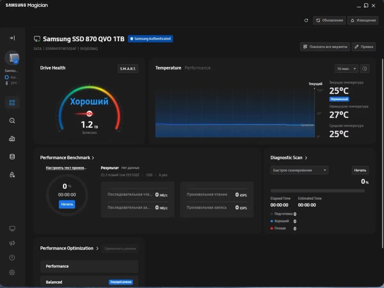Open the S.M.A.R.T. details button

128,69
